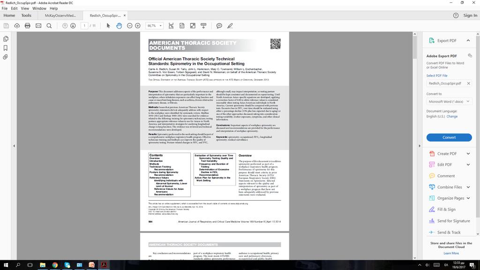Zoom out with the minus icon
The height and width of the screenshot is (270, 480).
point(129,26)
